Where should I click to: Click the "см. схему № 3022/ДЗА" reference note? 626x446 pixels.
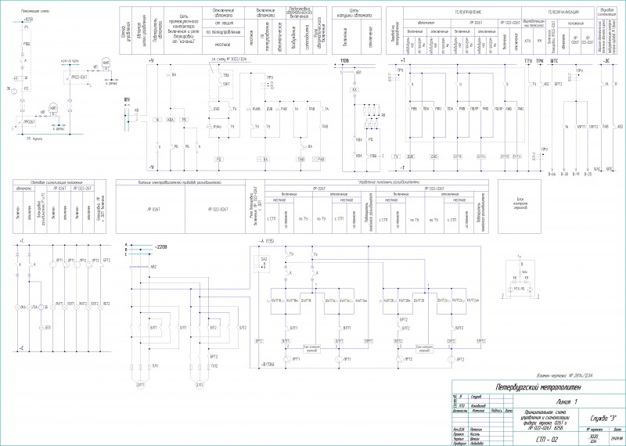(x=230, y=59)
